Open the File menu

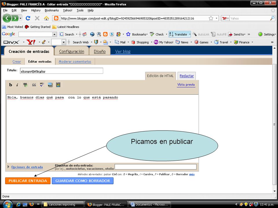[5, 10]
